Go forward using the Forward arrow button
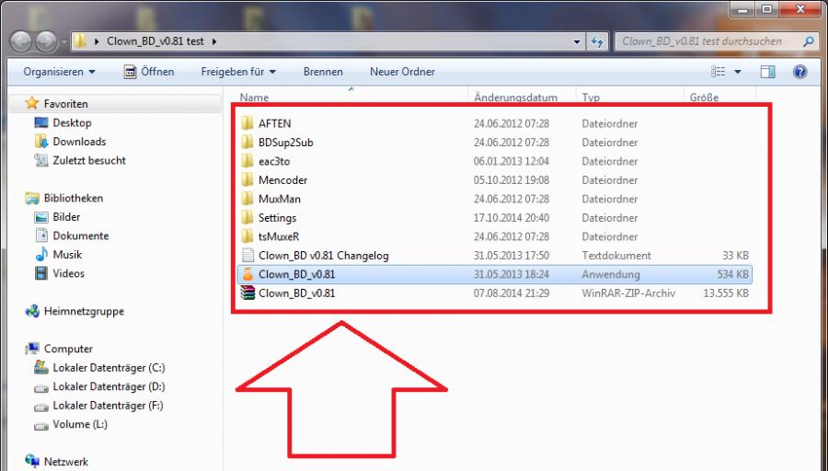This screenshot has height=471, width=828. [x=46, y=41]
